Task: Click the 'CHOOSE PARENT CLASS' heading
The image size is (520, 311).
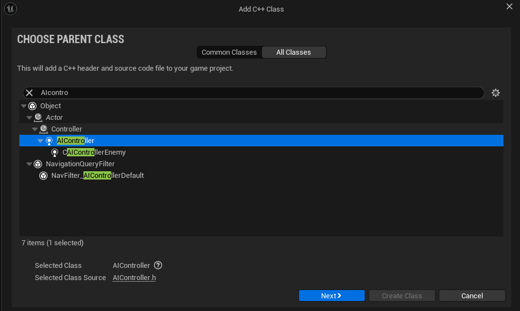Action: (x=71, y=39)
